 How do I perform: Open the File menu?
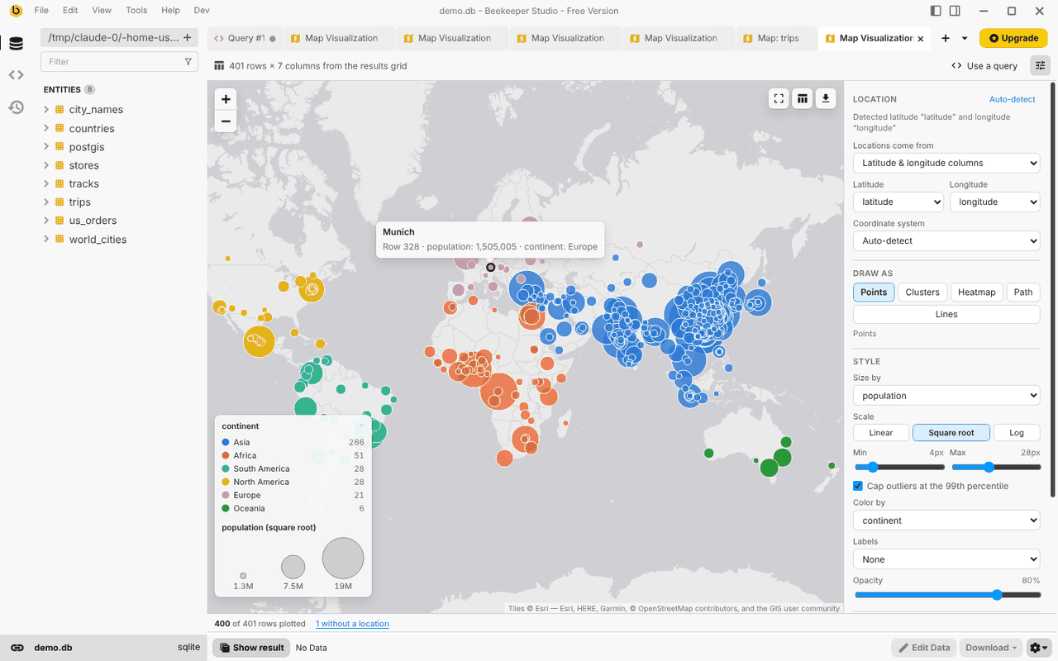point(41,11)
